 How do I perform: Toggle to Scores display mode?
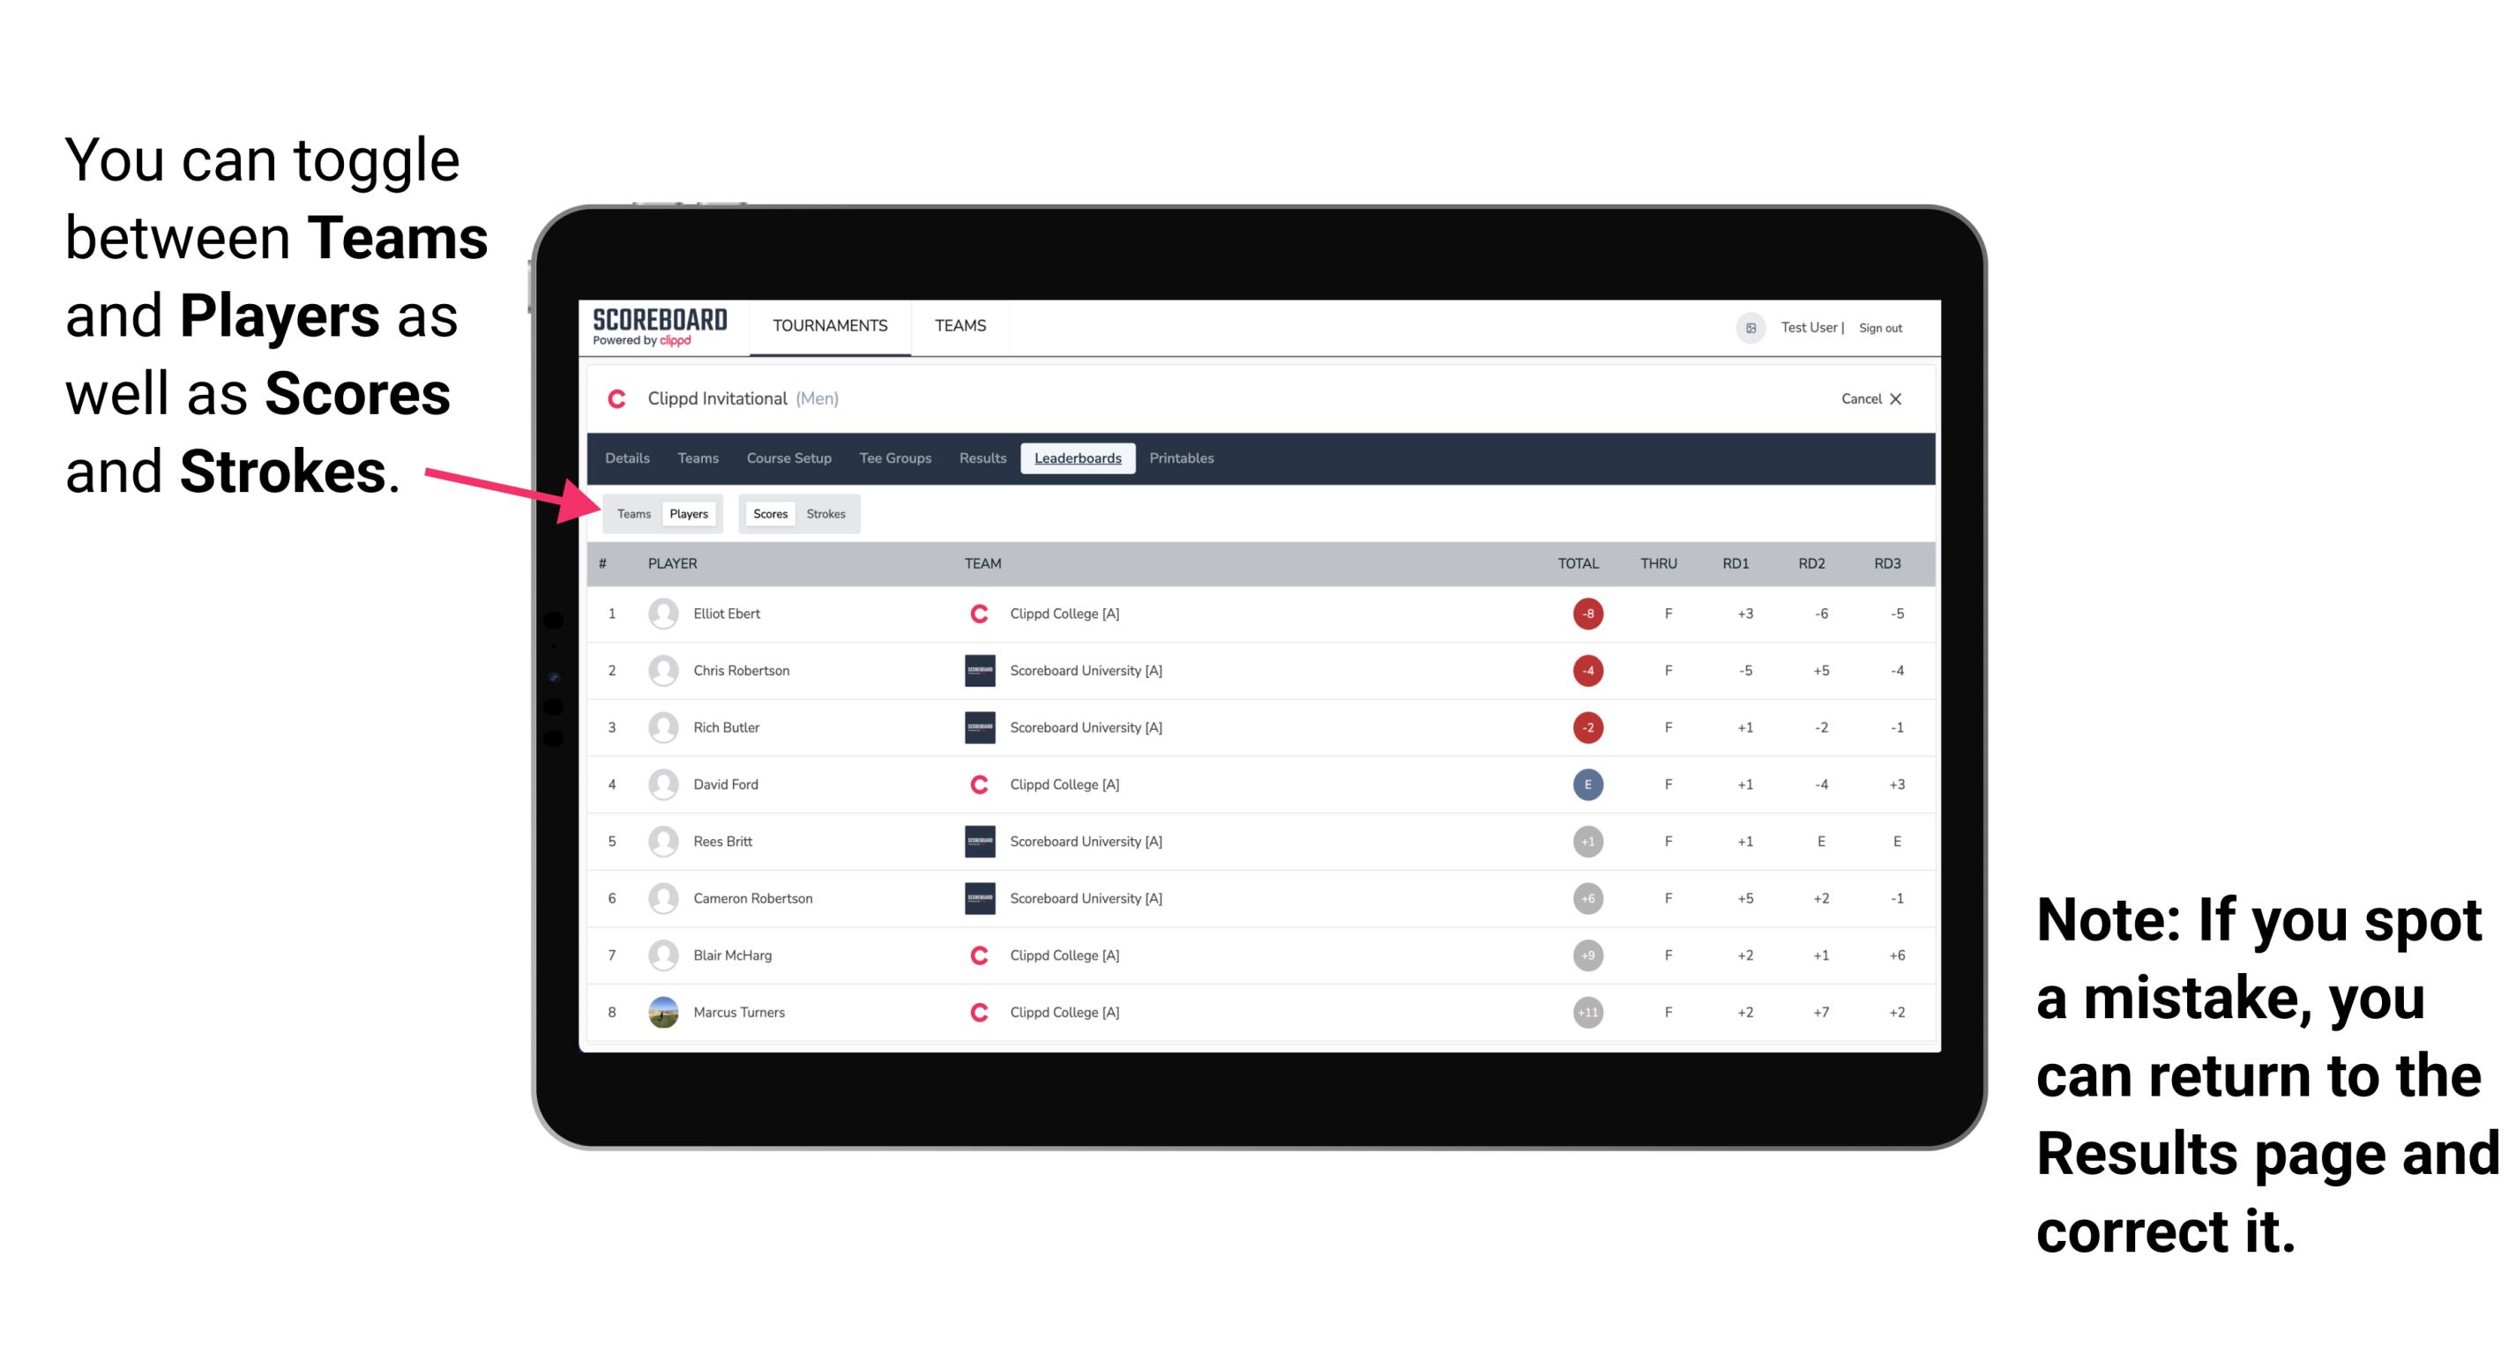[768, 515]
